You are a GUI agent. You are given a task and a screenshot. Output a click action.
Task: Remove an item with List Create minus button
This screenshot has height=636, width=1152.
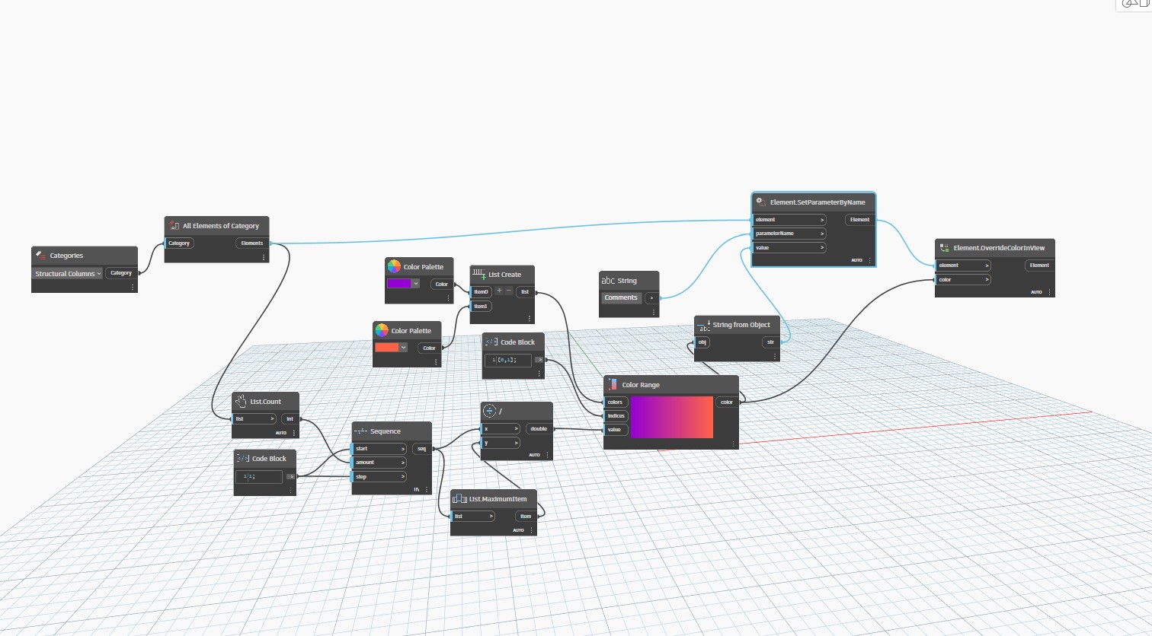(x=509, y=291)
